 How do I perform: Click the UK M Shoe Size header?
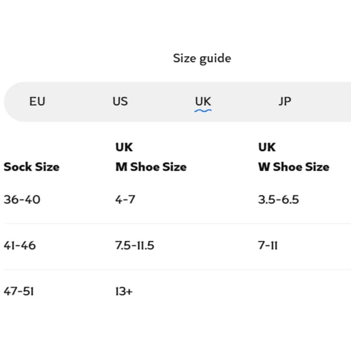(151, 157)
